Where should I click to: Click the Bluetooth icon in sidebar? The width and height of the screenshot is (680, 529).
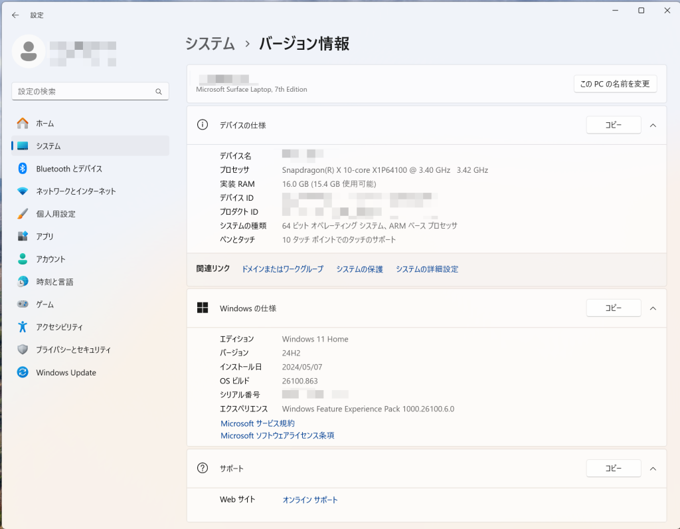click(x=23, y=169)
